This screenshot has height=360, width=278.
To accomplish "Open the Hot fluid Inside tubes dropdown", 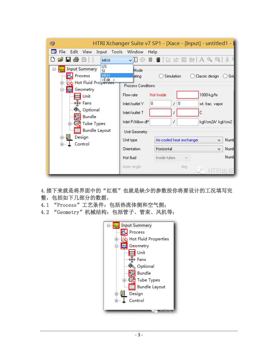I will click(x=172, y=158).
